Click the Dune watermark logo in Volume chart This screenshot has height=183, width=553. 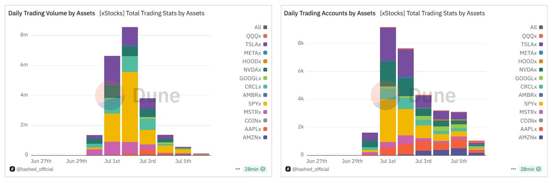point(110,95)
